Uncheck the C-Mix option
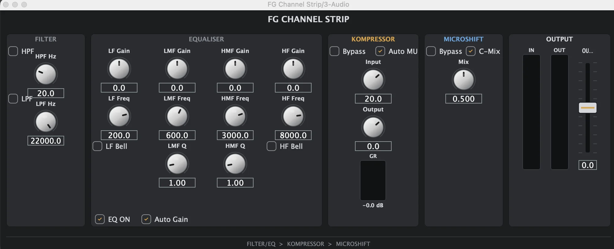614x249 pixels. pyautogui.click(x=471, y=51)
